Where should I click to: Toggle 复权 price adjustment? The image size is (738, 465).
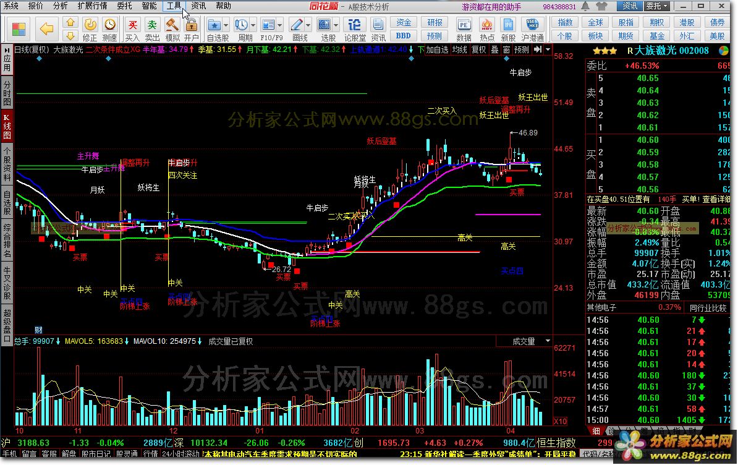[x=478, y=49]
